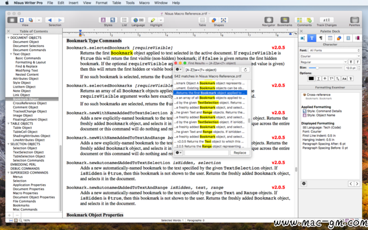Open the Insert menu
Image resolution: width=368 pixels, height=230 pixels.
tap(73, 3)
